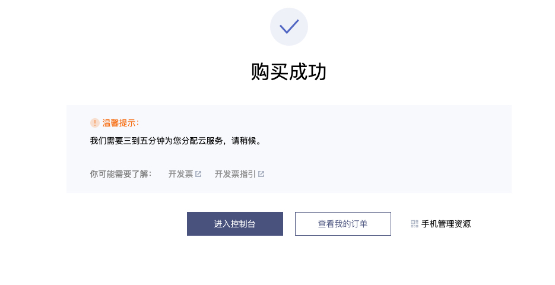Select the 手机管理资源 text link

tap(446, 224)
